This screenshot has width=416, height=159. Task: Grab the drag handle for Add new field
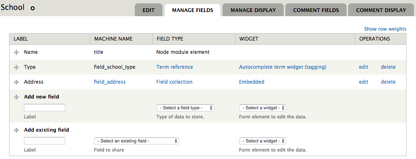pyautogui.click(x=16, y=97)
